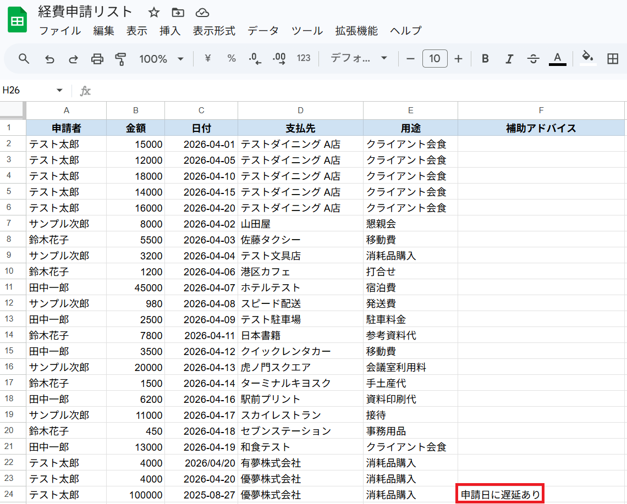Activate the paint format tool

tap(120, 59)
